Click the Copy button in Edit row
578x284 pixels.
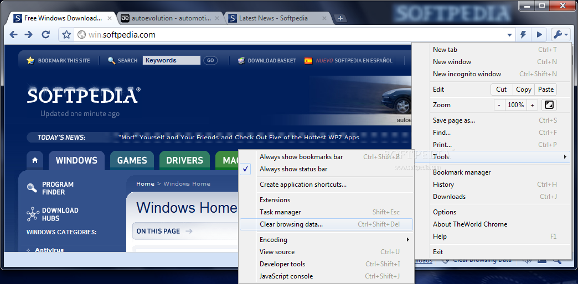(523, 90)
